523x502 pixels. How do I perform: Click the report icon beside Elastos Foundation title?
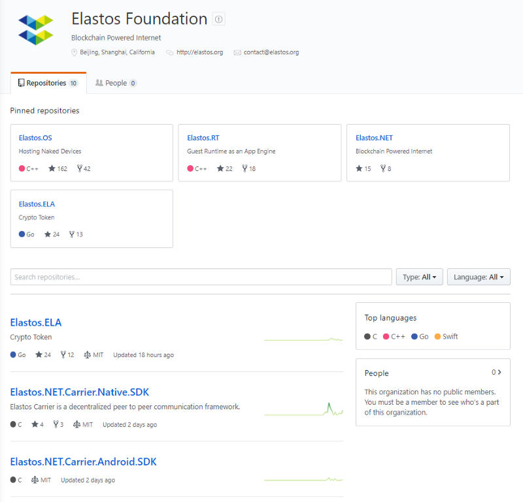218,19
